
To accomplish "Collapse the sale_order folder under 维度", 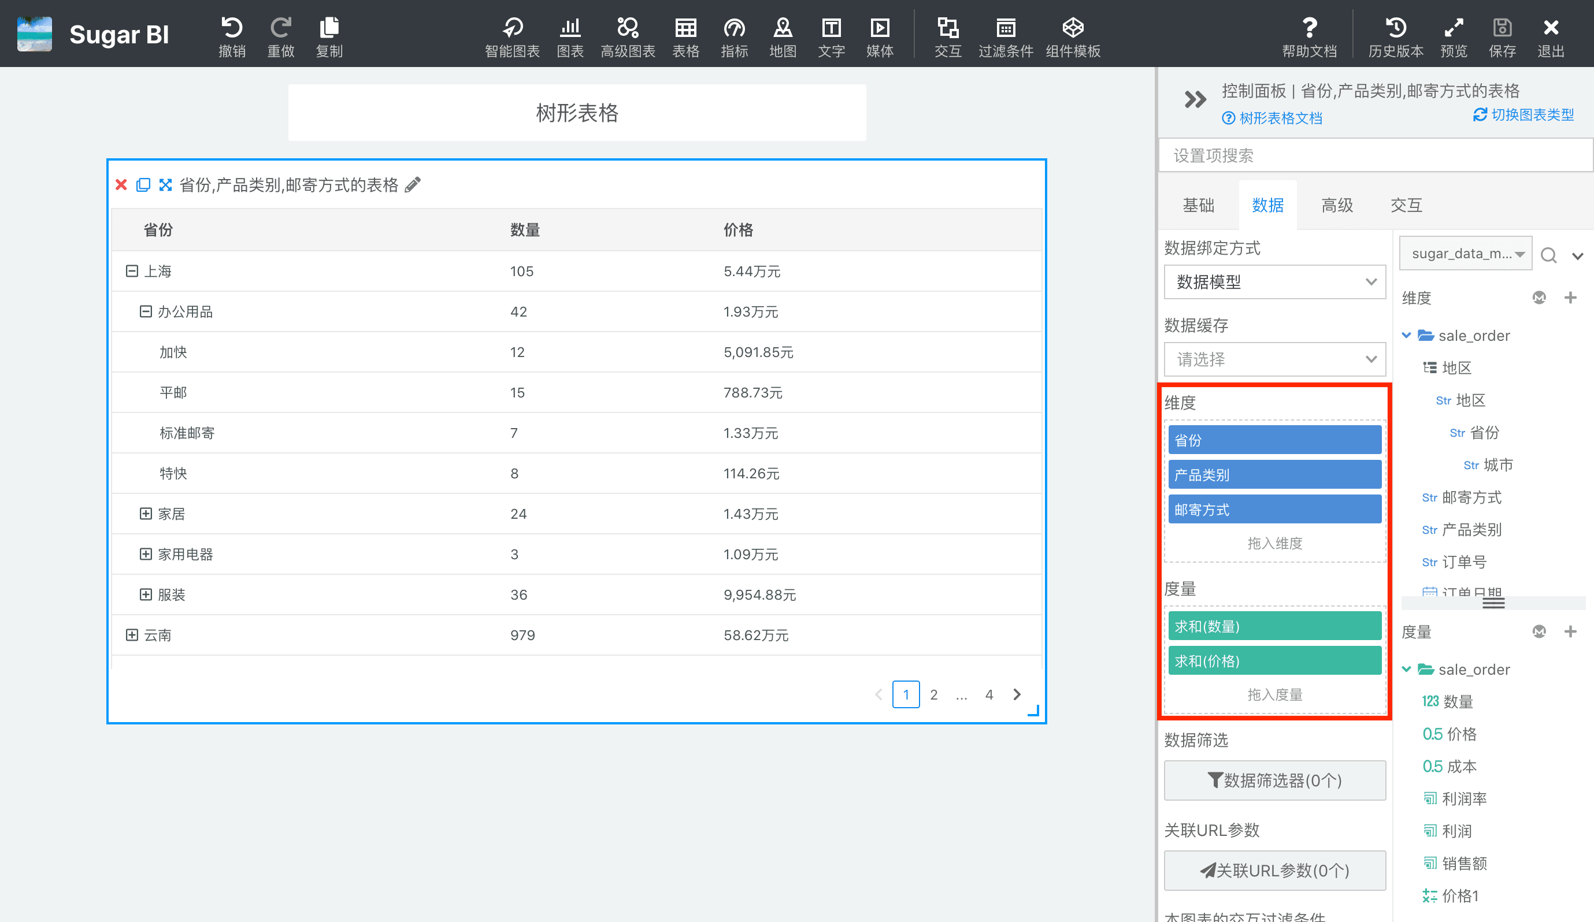I will pos(1406,335).
